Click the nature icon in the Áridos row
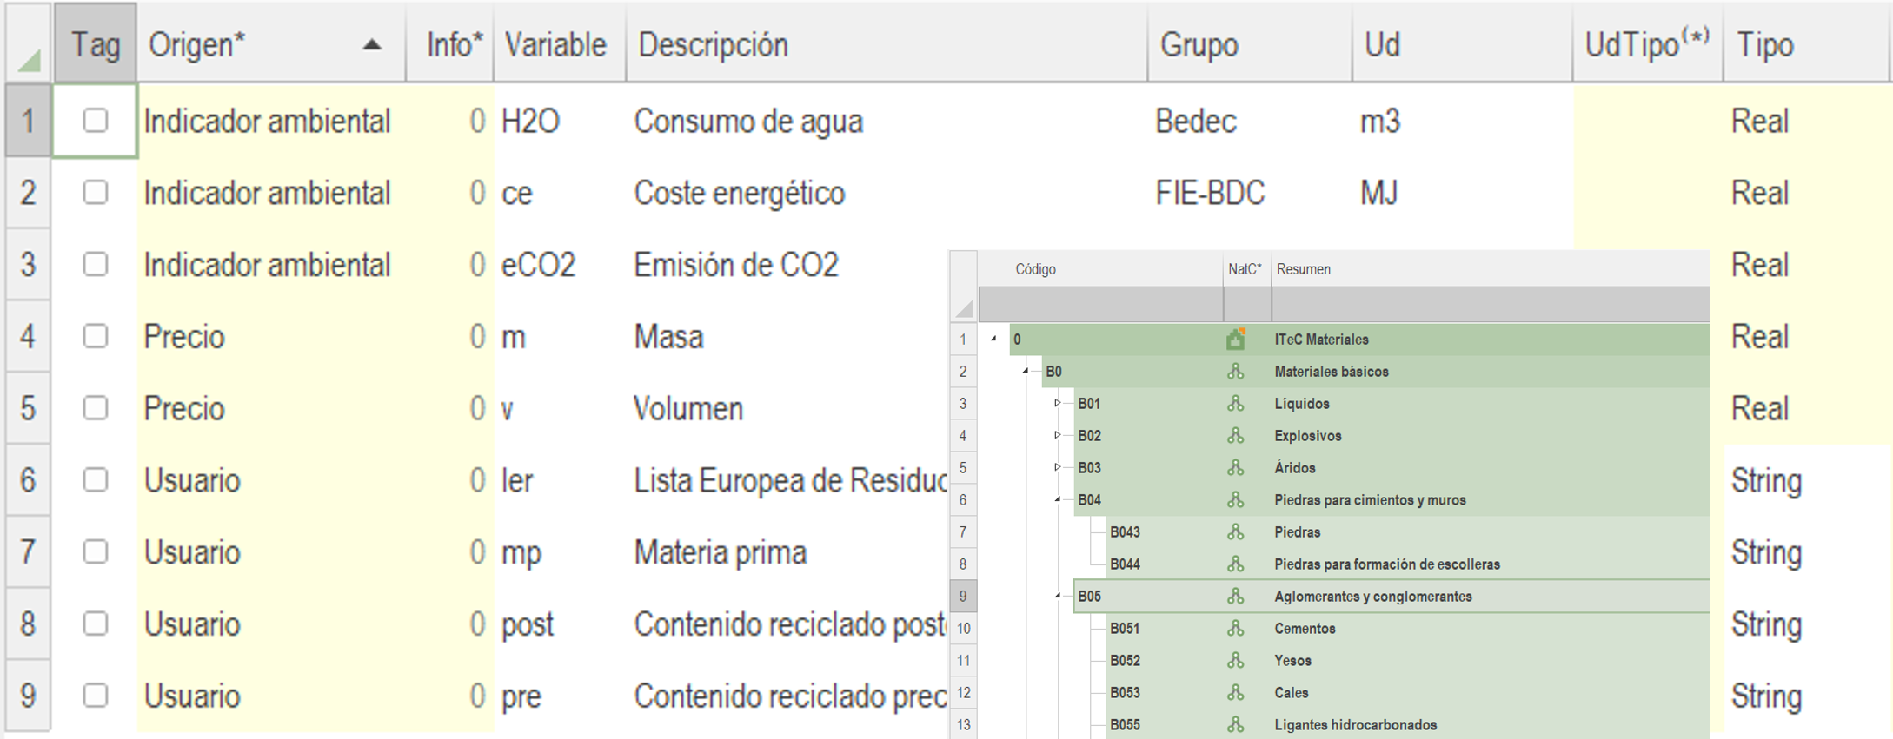 (x=1235, y=468)
